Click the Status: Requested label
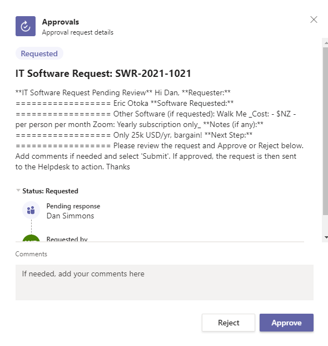 pyautogui.click(x=50, y=191)
